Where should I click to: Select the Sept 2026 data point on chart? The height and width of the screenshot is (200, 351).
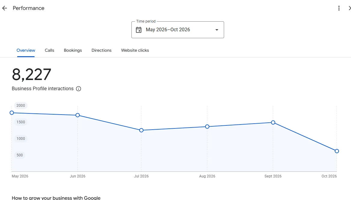[x=273, y=122]
